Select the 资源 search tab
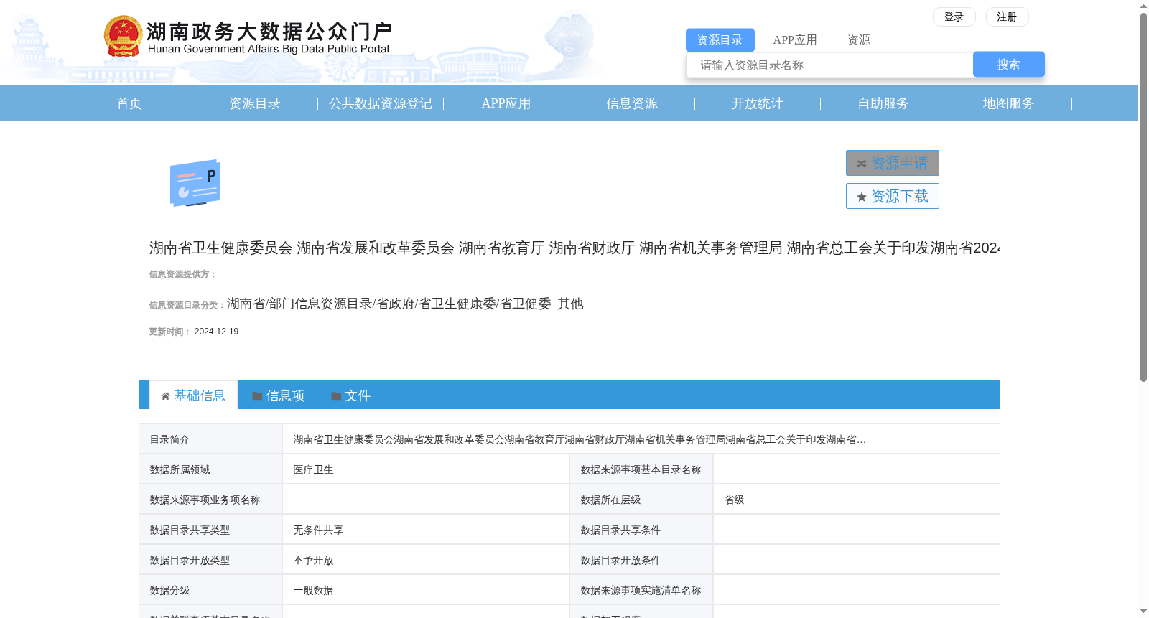Viewport: 1149px width, 618px height. (x=859, y=40)
